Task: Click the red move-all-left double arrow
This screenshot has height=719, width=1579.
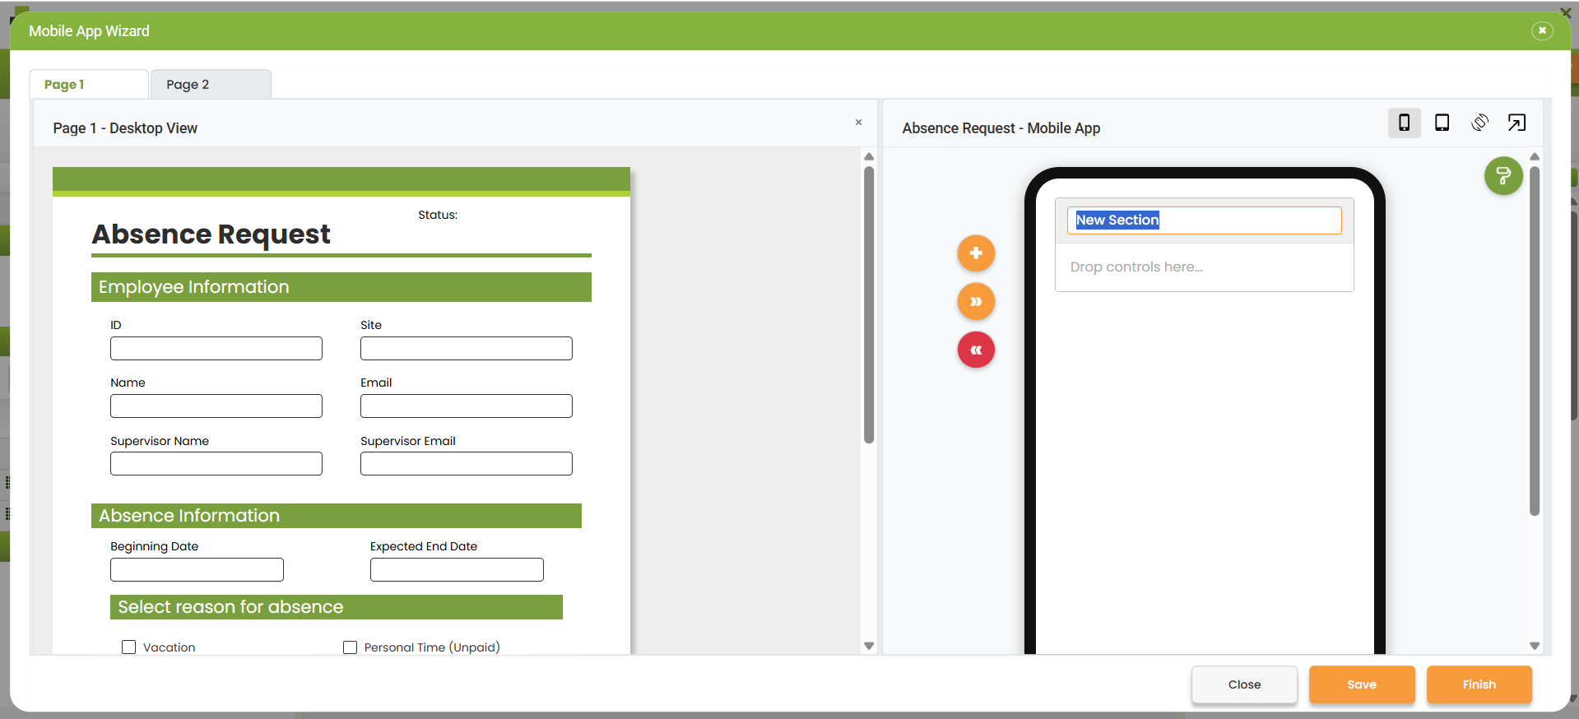Action: (976, 350)
